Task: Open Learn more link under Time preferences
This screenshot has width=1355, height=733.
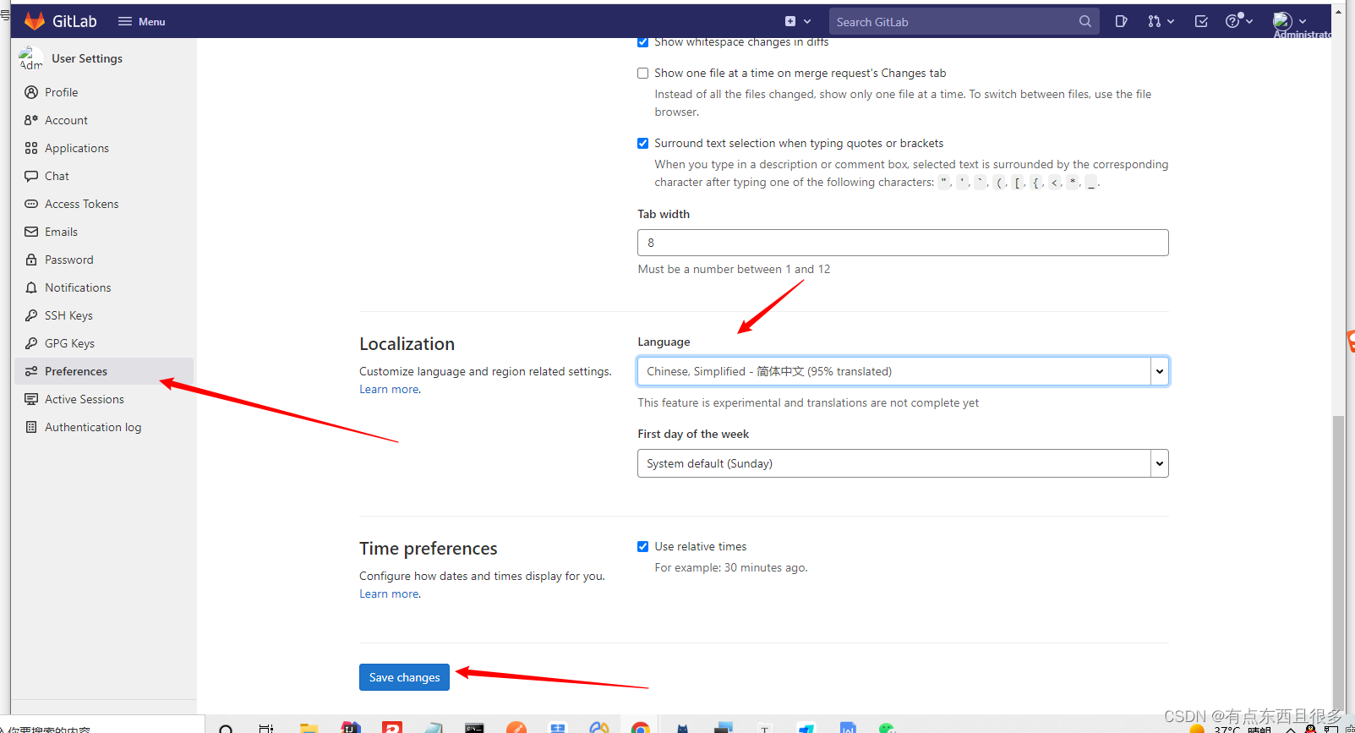Action: (x=389, y=594)
